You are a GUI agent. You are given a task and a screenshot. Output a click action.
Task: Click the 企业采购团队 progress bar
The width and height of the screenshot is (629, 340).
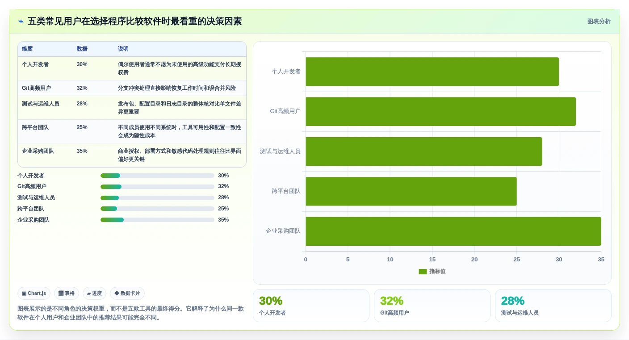157,220
